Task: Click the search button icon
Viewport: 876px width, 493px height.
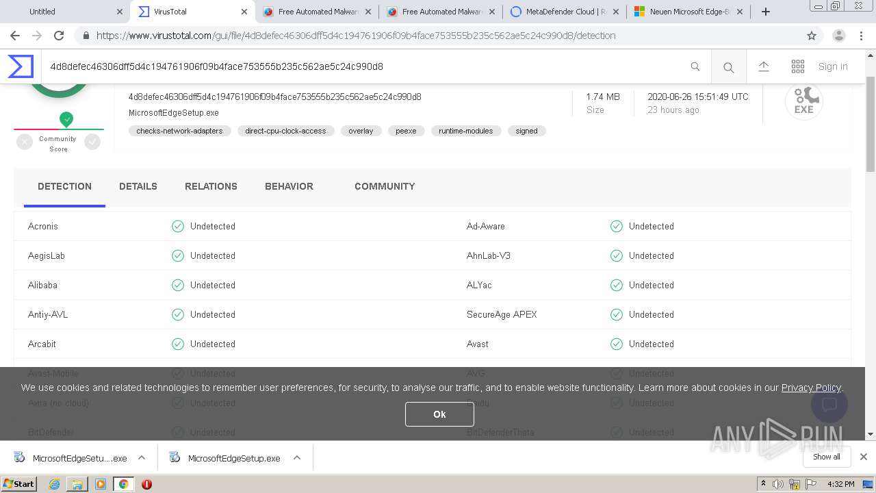Action: pos(729,67)
